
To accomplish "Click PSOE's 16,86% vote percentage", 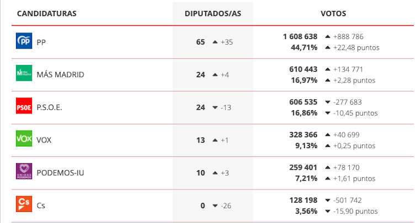I will click(x=304, y=113).
